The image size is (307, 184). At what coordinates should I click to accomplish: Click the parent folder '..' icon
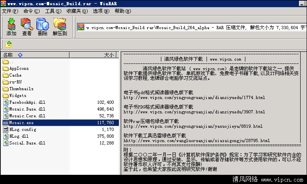(x=6, y=62)
